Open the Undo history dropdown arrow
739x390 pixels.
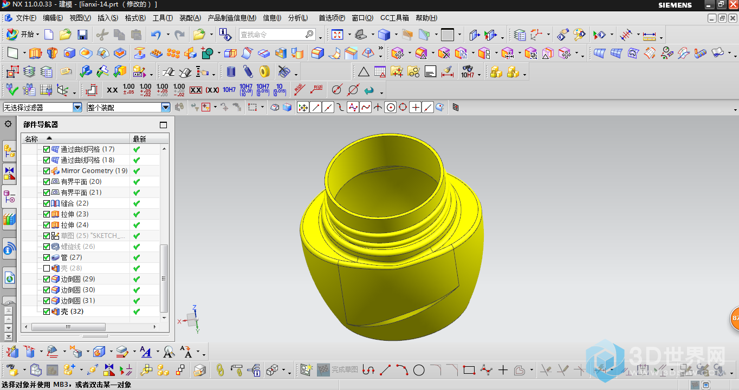[x=167, y=35]
